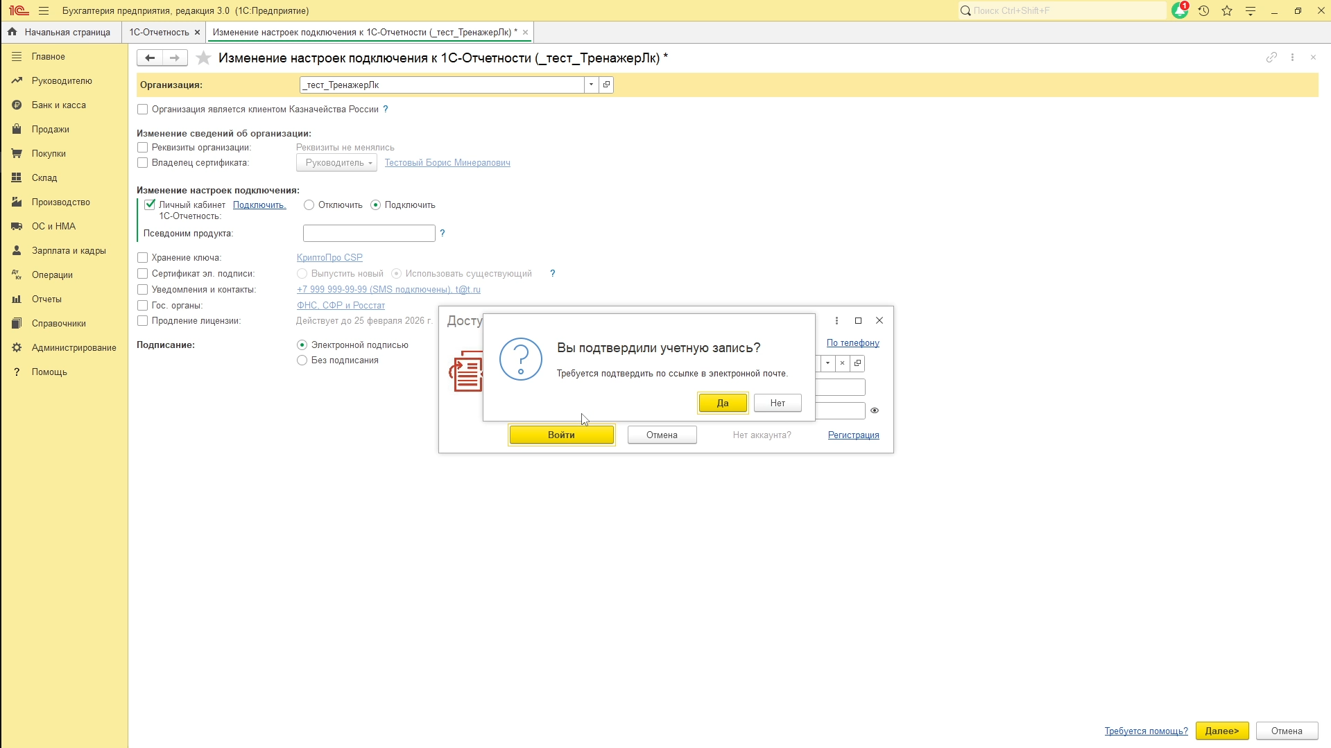This screenshot has width=1331, height=748.
Task: Open three-dot menu of the login dialog
Action: click(x=836, y=320)
